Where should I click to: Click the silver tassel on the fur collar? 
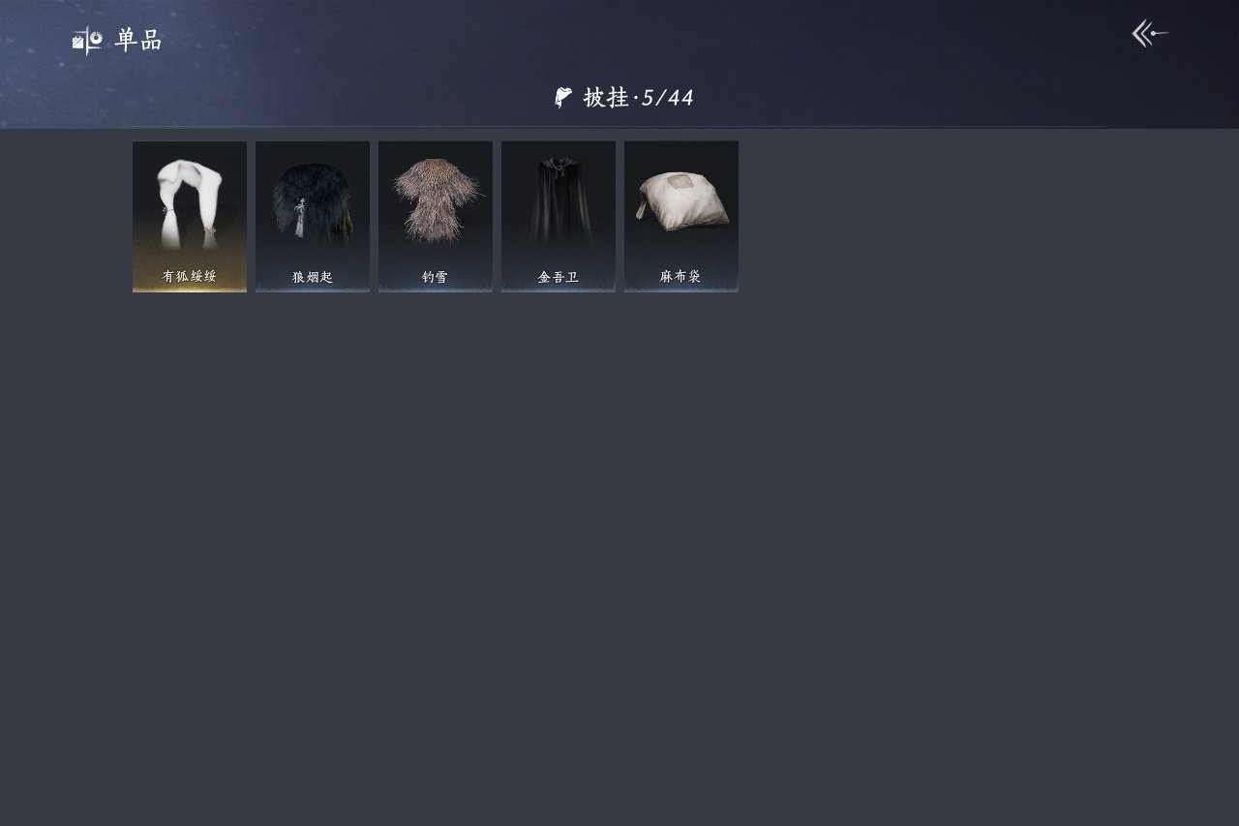[x=301, y=220]
